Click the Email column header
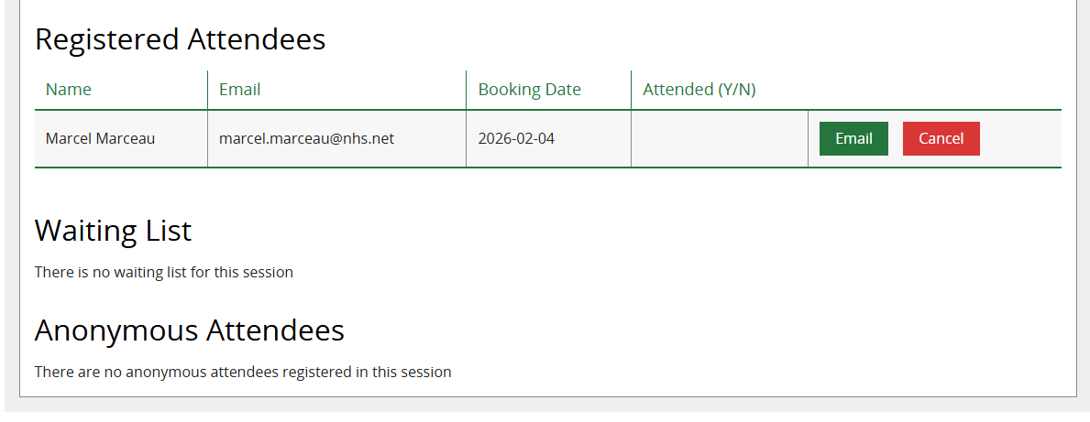Screen dimensions: 1090x422 click(239, 90)
